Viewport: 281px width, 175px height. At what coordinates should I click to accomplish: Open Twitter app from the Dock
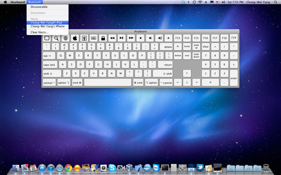pyautogui.click(x=200, y=168)
